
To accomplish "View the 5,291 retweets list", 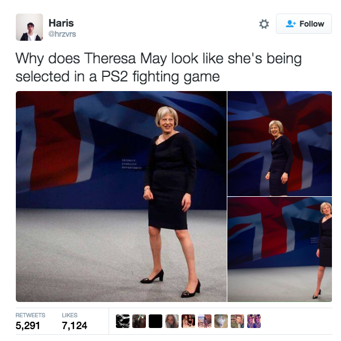I will point(30,321).
